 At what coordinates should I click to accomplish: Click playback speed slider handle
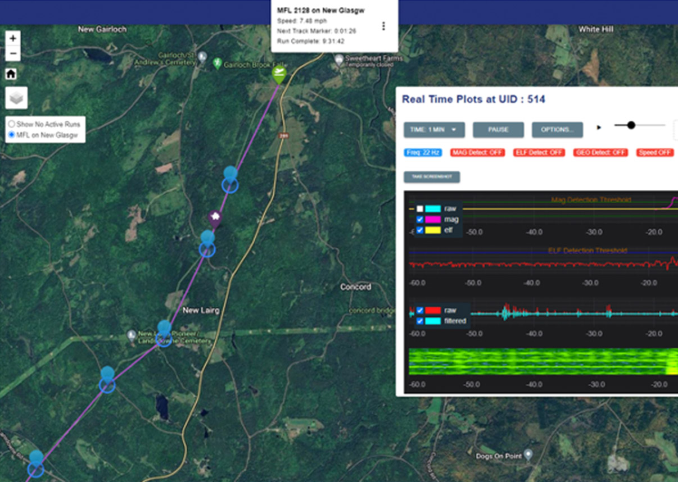[631, 125]
